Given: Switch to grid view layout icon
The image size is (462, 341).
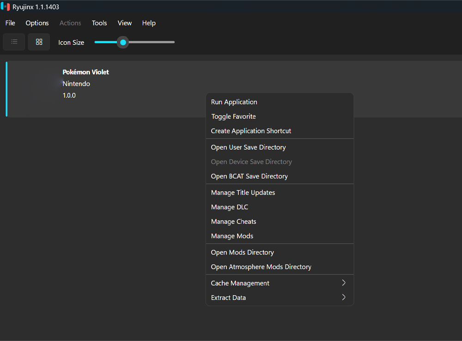Looking at the screenshot, I should coord(39,42).
